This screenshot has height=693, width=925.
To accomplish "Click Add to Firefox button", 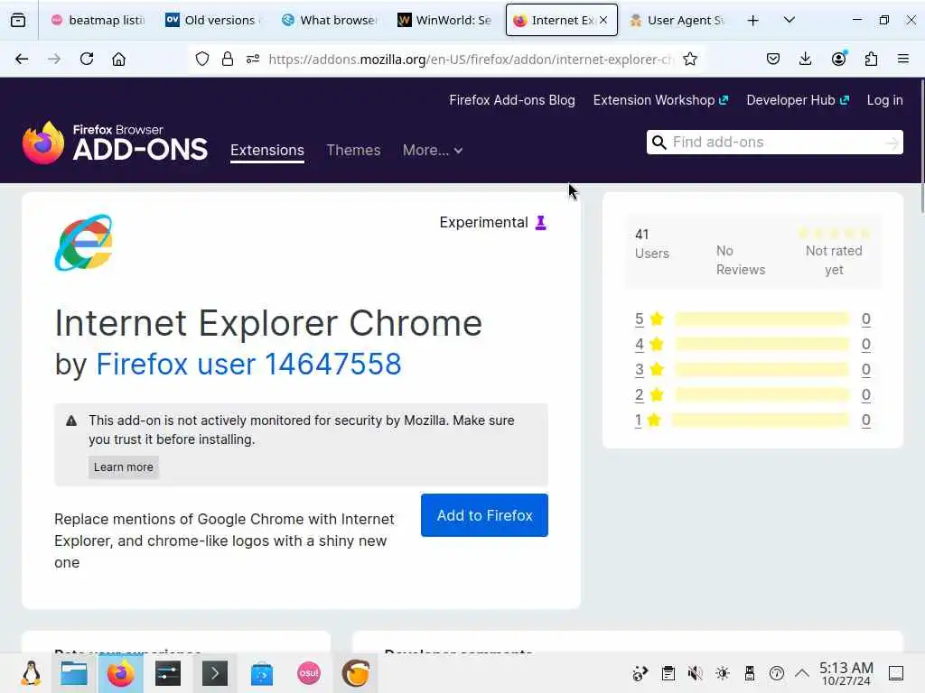I will 484,515.
